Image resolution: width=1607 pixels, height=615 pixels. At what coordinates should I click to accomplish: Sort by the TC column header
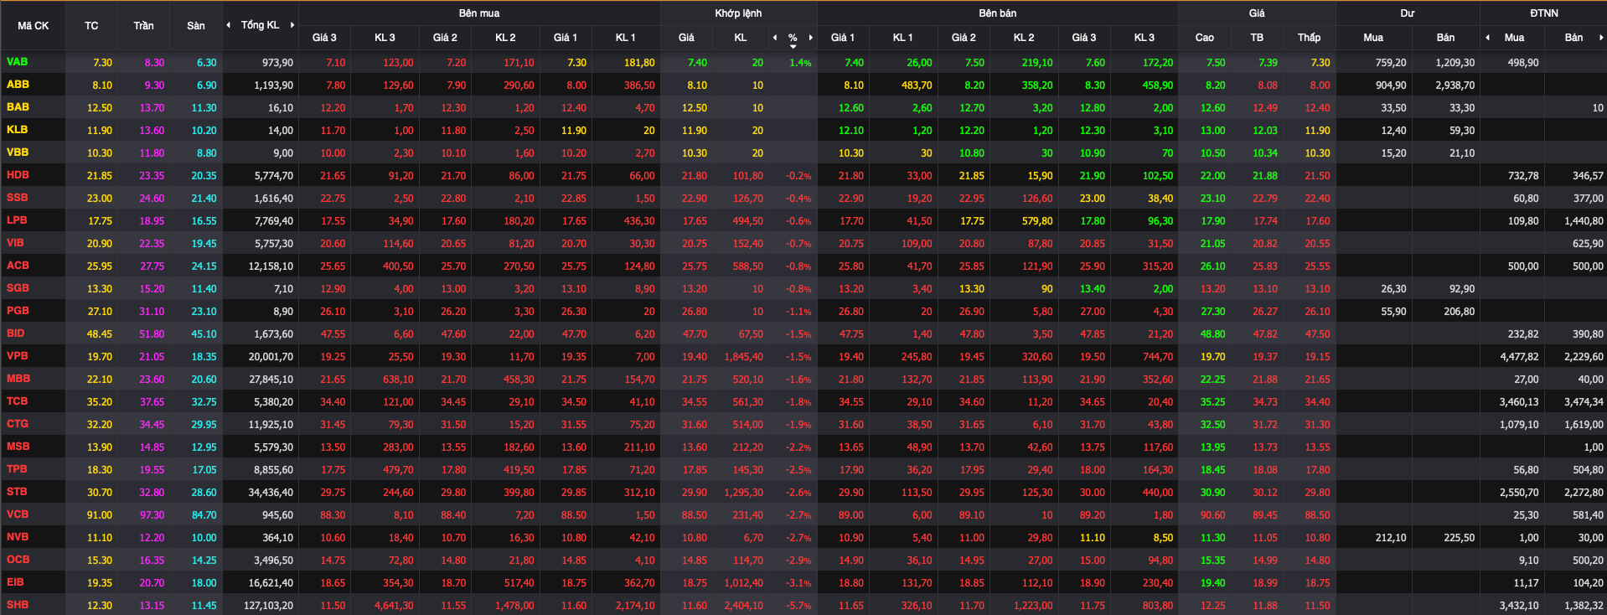point(91,26)
